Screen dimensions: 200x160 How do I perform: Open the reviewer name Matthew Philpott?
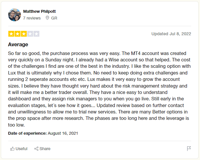pyautogui.click(x=40, y=11)
